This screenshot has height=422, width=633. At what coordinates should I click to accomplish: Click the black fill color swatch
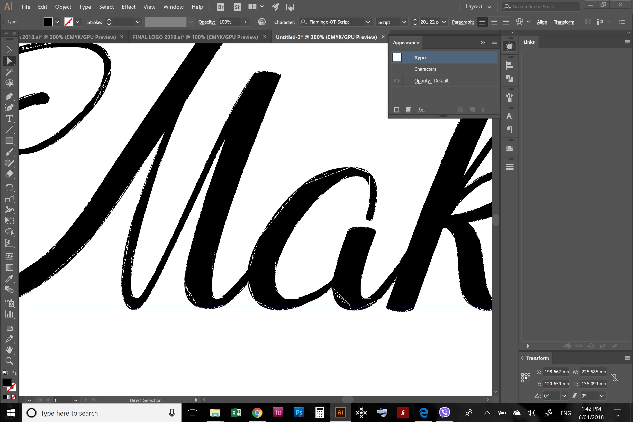48,22
